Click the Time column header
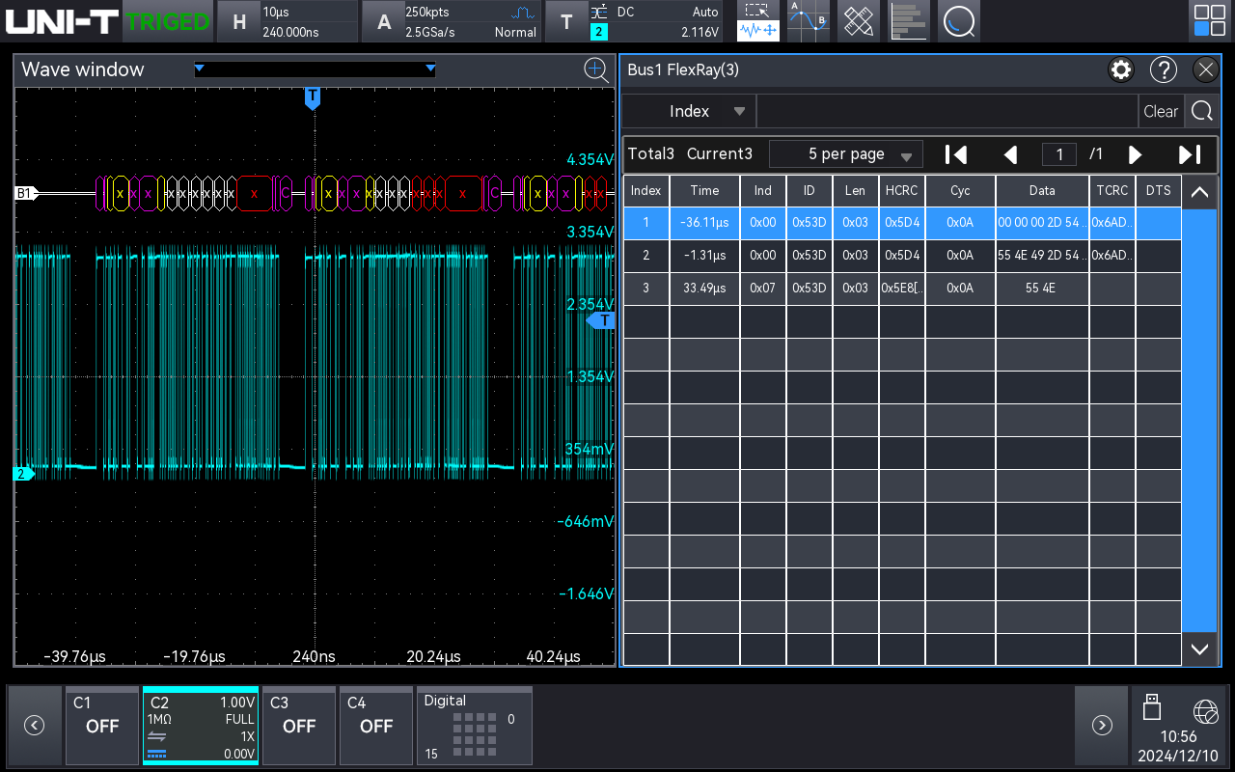Screen dimensions: 1235x772 pos(704,190)
